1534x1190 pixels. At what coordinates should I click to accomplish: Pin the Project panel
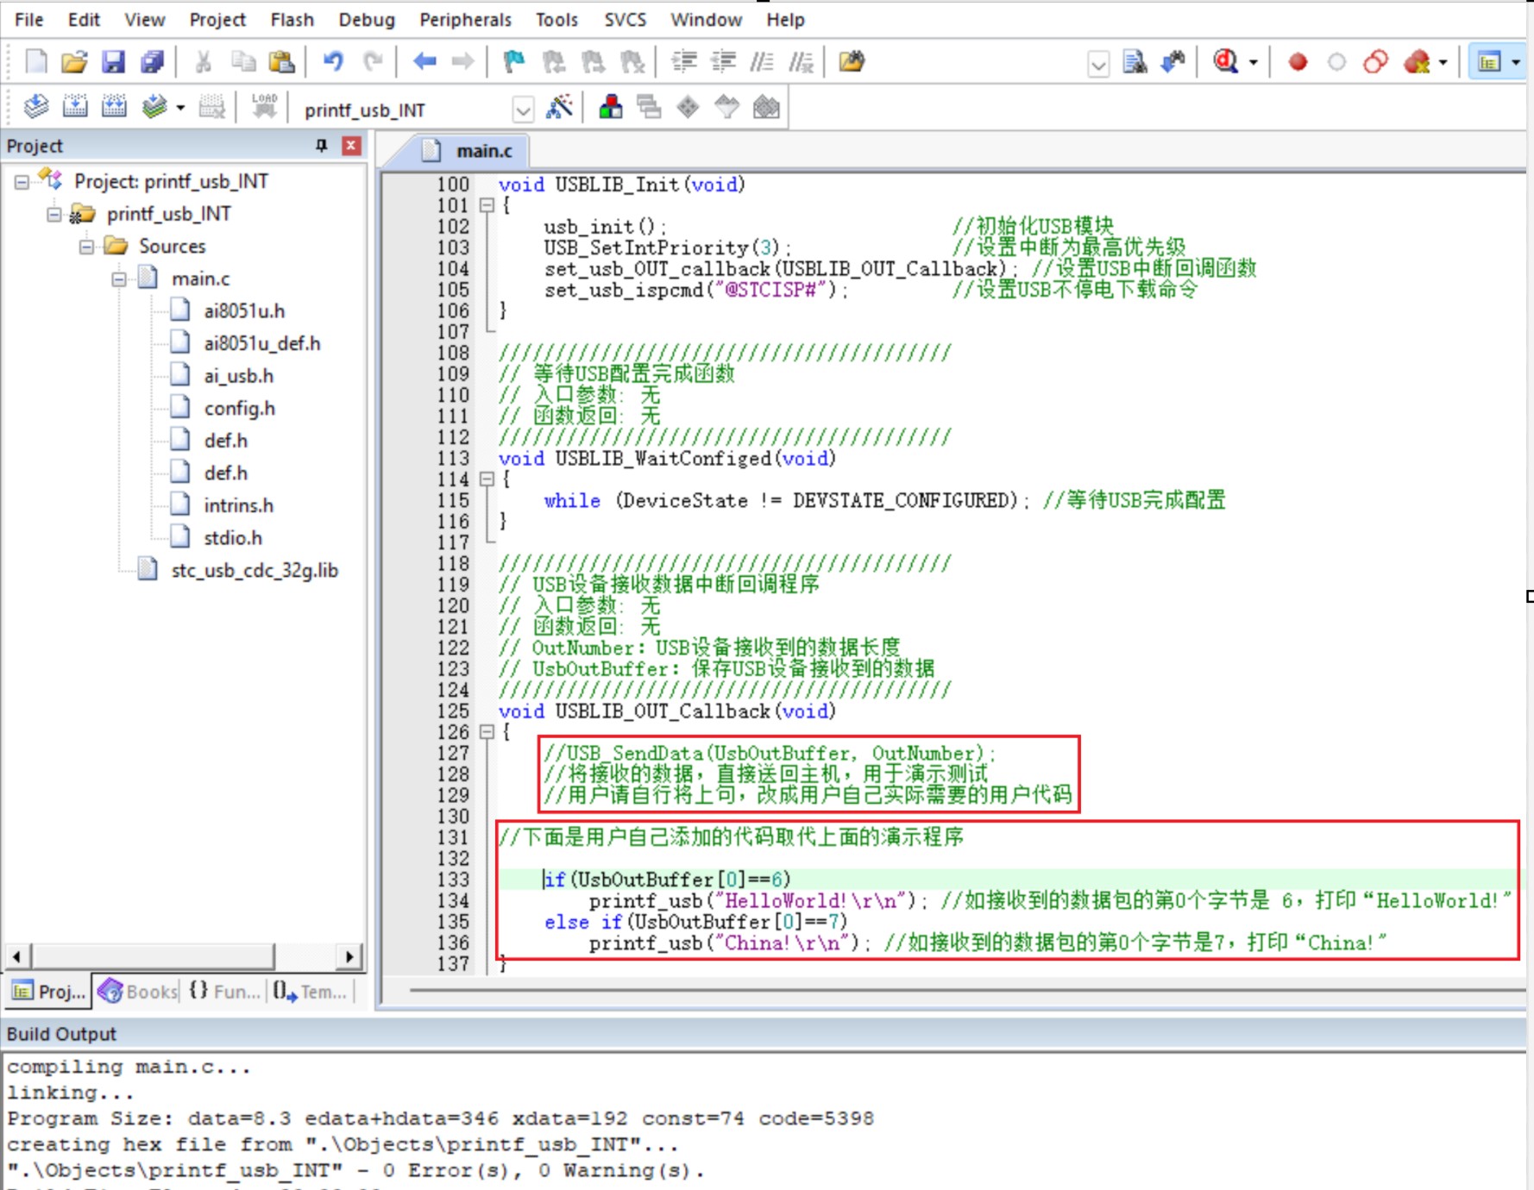point(322,145)
